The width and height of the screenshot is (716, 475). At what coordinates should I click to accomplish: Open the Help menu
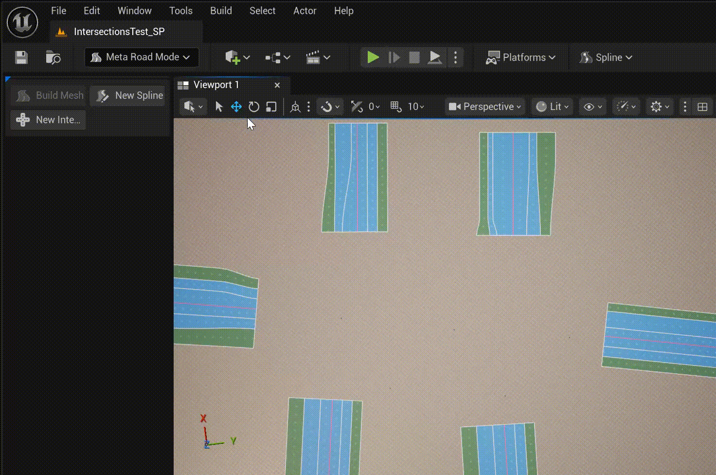(343, 11)
